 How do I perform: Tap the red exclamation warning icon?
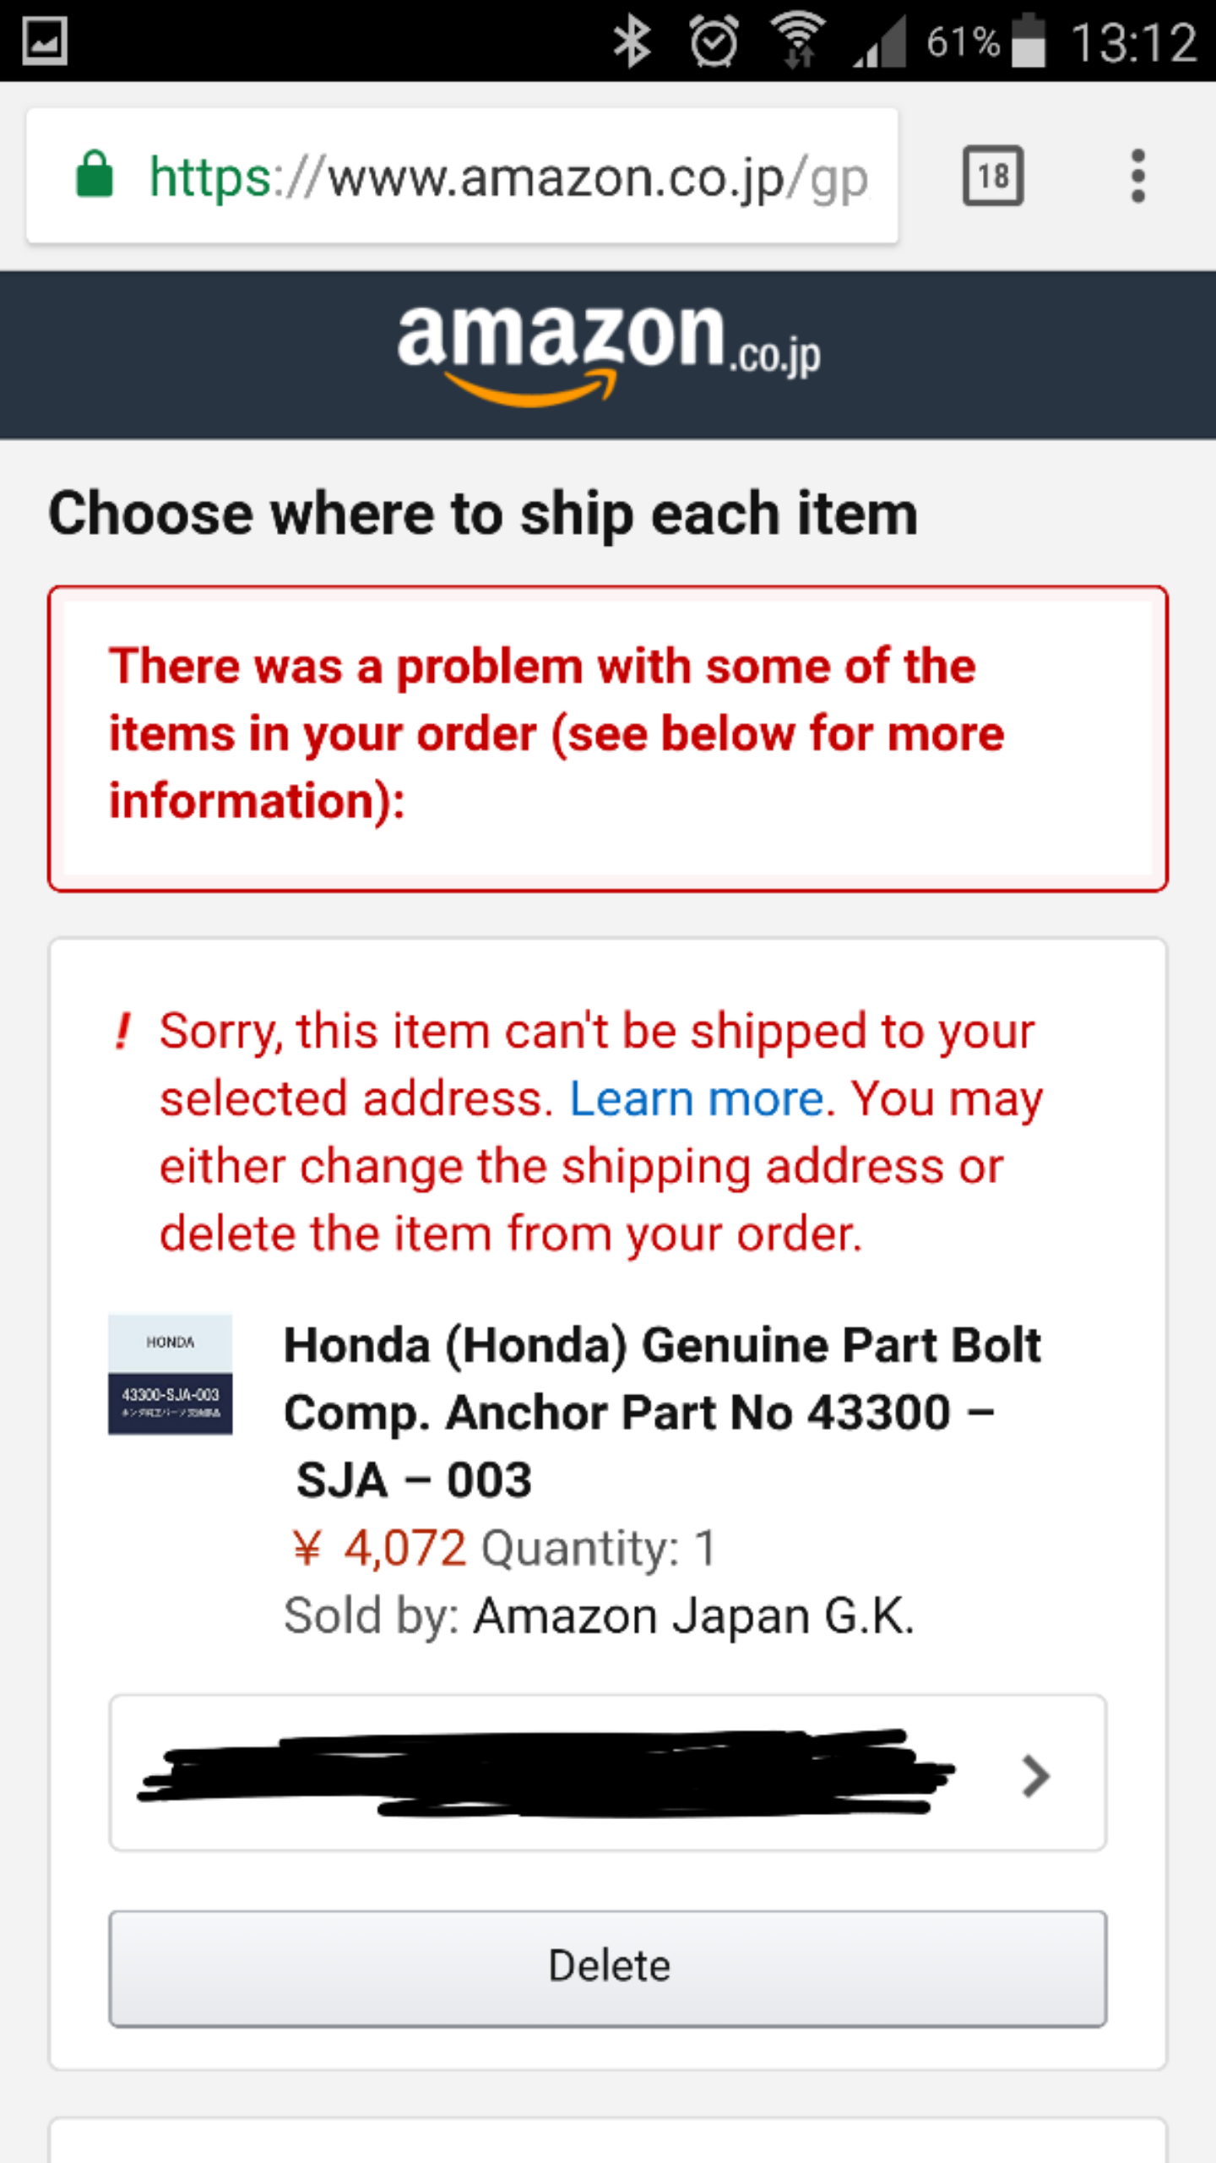[x=123, y=1031]
